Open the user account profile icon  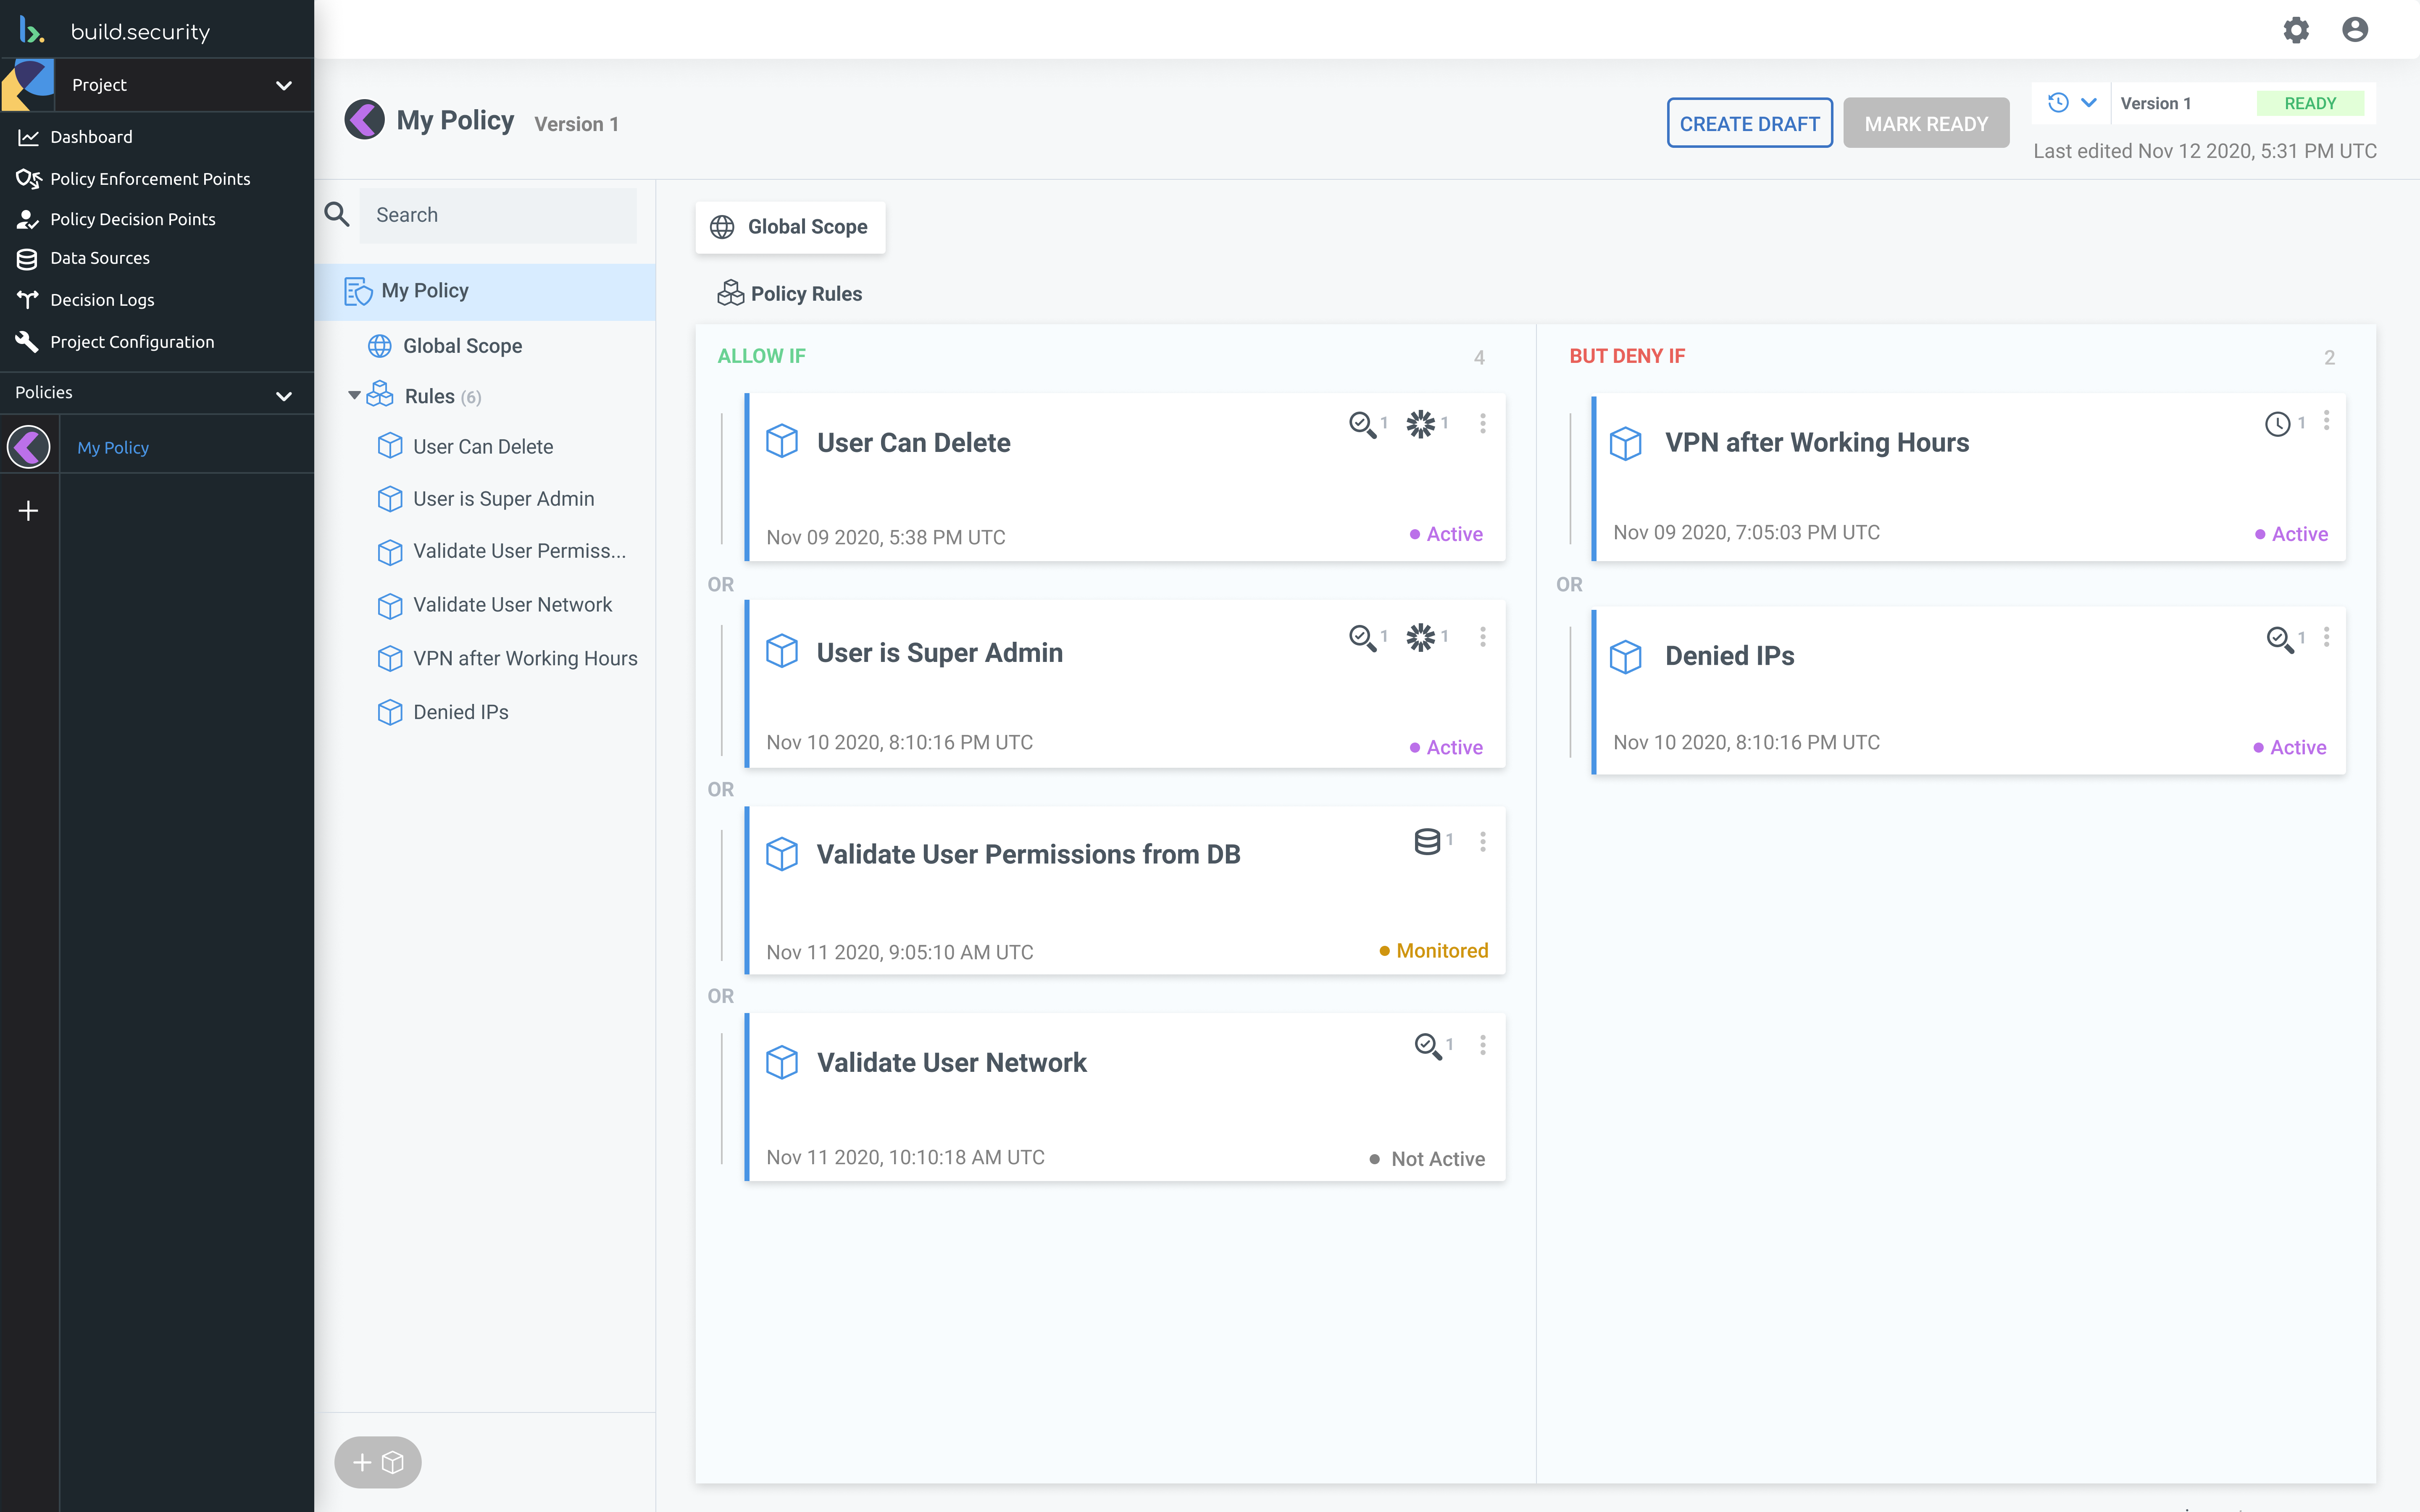[2355, 30]
